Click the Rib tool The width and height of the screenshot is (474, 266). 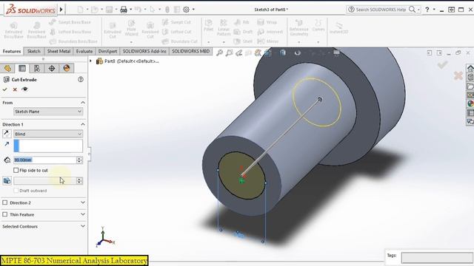pyautogui.click(x=241, y=22)
